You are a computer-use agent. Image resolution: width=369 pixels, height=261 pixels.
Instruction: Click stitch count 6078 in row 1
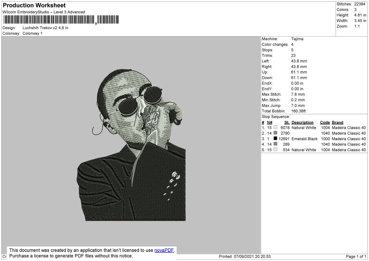[285, 128]
